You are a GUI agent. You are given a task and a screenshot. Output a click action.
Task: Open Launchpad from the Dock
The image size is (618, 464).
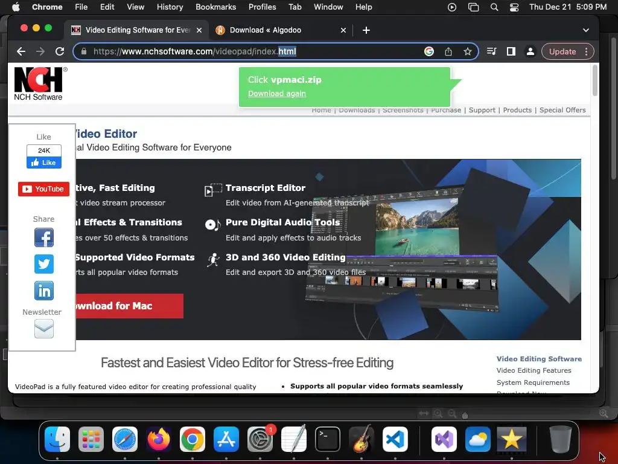[91, 439]
